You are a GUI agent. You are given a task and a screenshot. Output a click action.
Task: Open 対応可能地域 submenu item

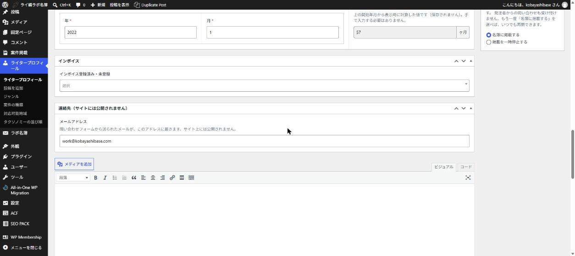tap(15, 113)
